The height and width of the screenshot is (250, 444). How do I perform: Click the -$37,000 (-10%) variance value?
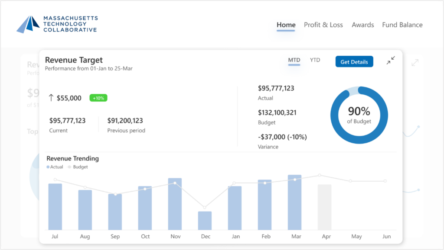282,137
